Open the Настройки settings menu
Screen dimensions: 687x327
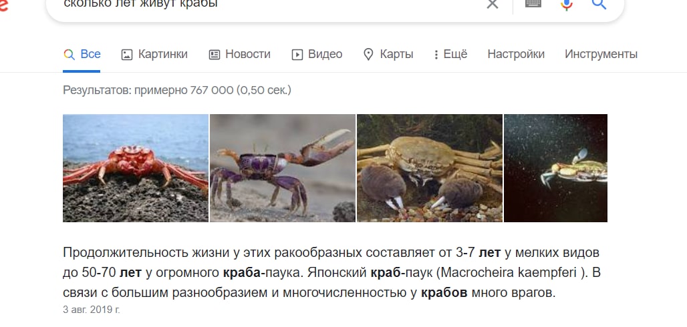click(x=516, y=54)
